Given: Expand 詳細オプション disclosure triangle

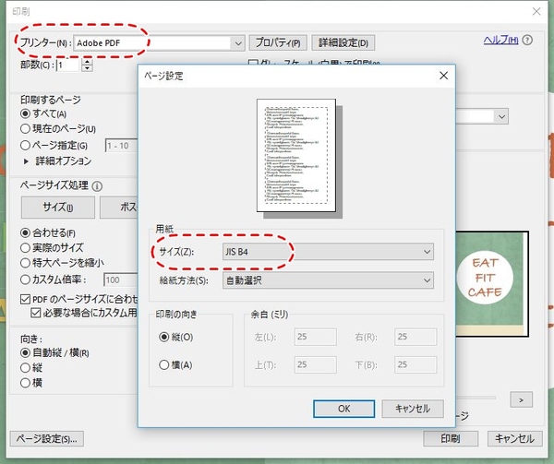Looking at the screenshot, I should [x=26, y=161].
